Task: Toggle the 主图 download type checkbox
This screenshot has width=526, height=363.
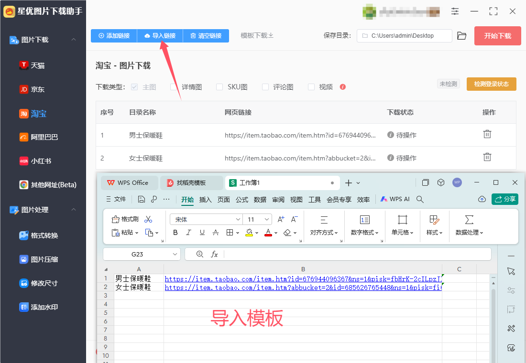Action: coord(134,87)
